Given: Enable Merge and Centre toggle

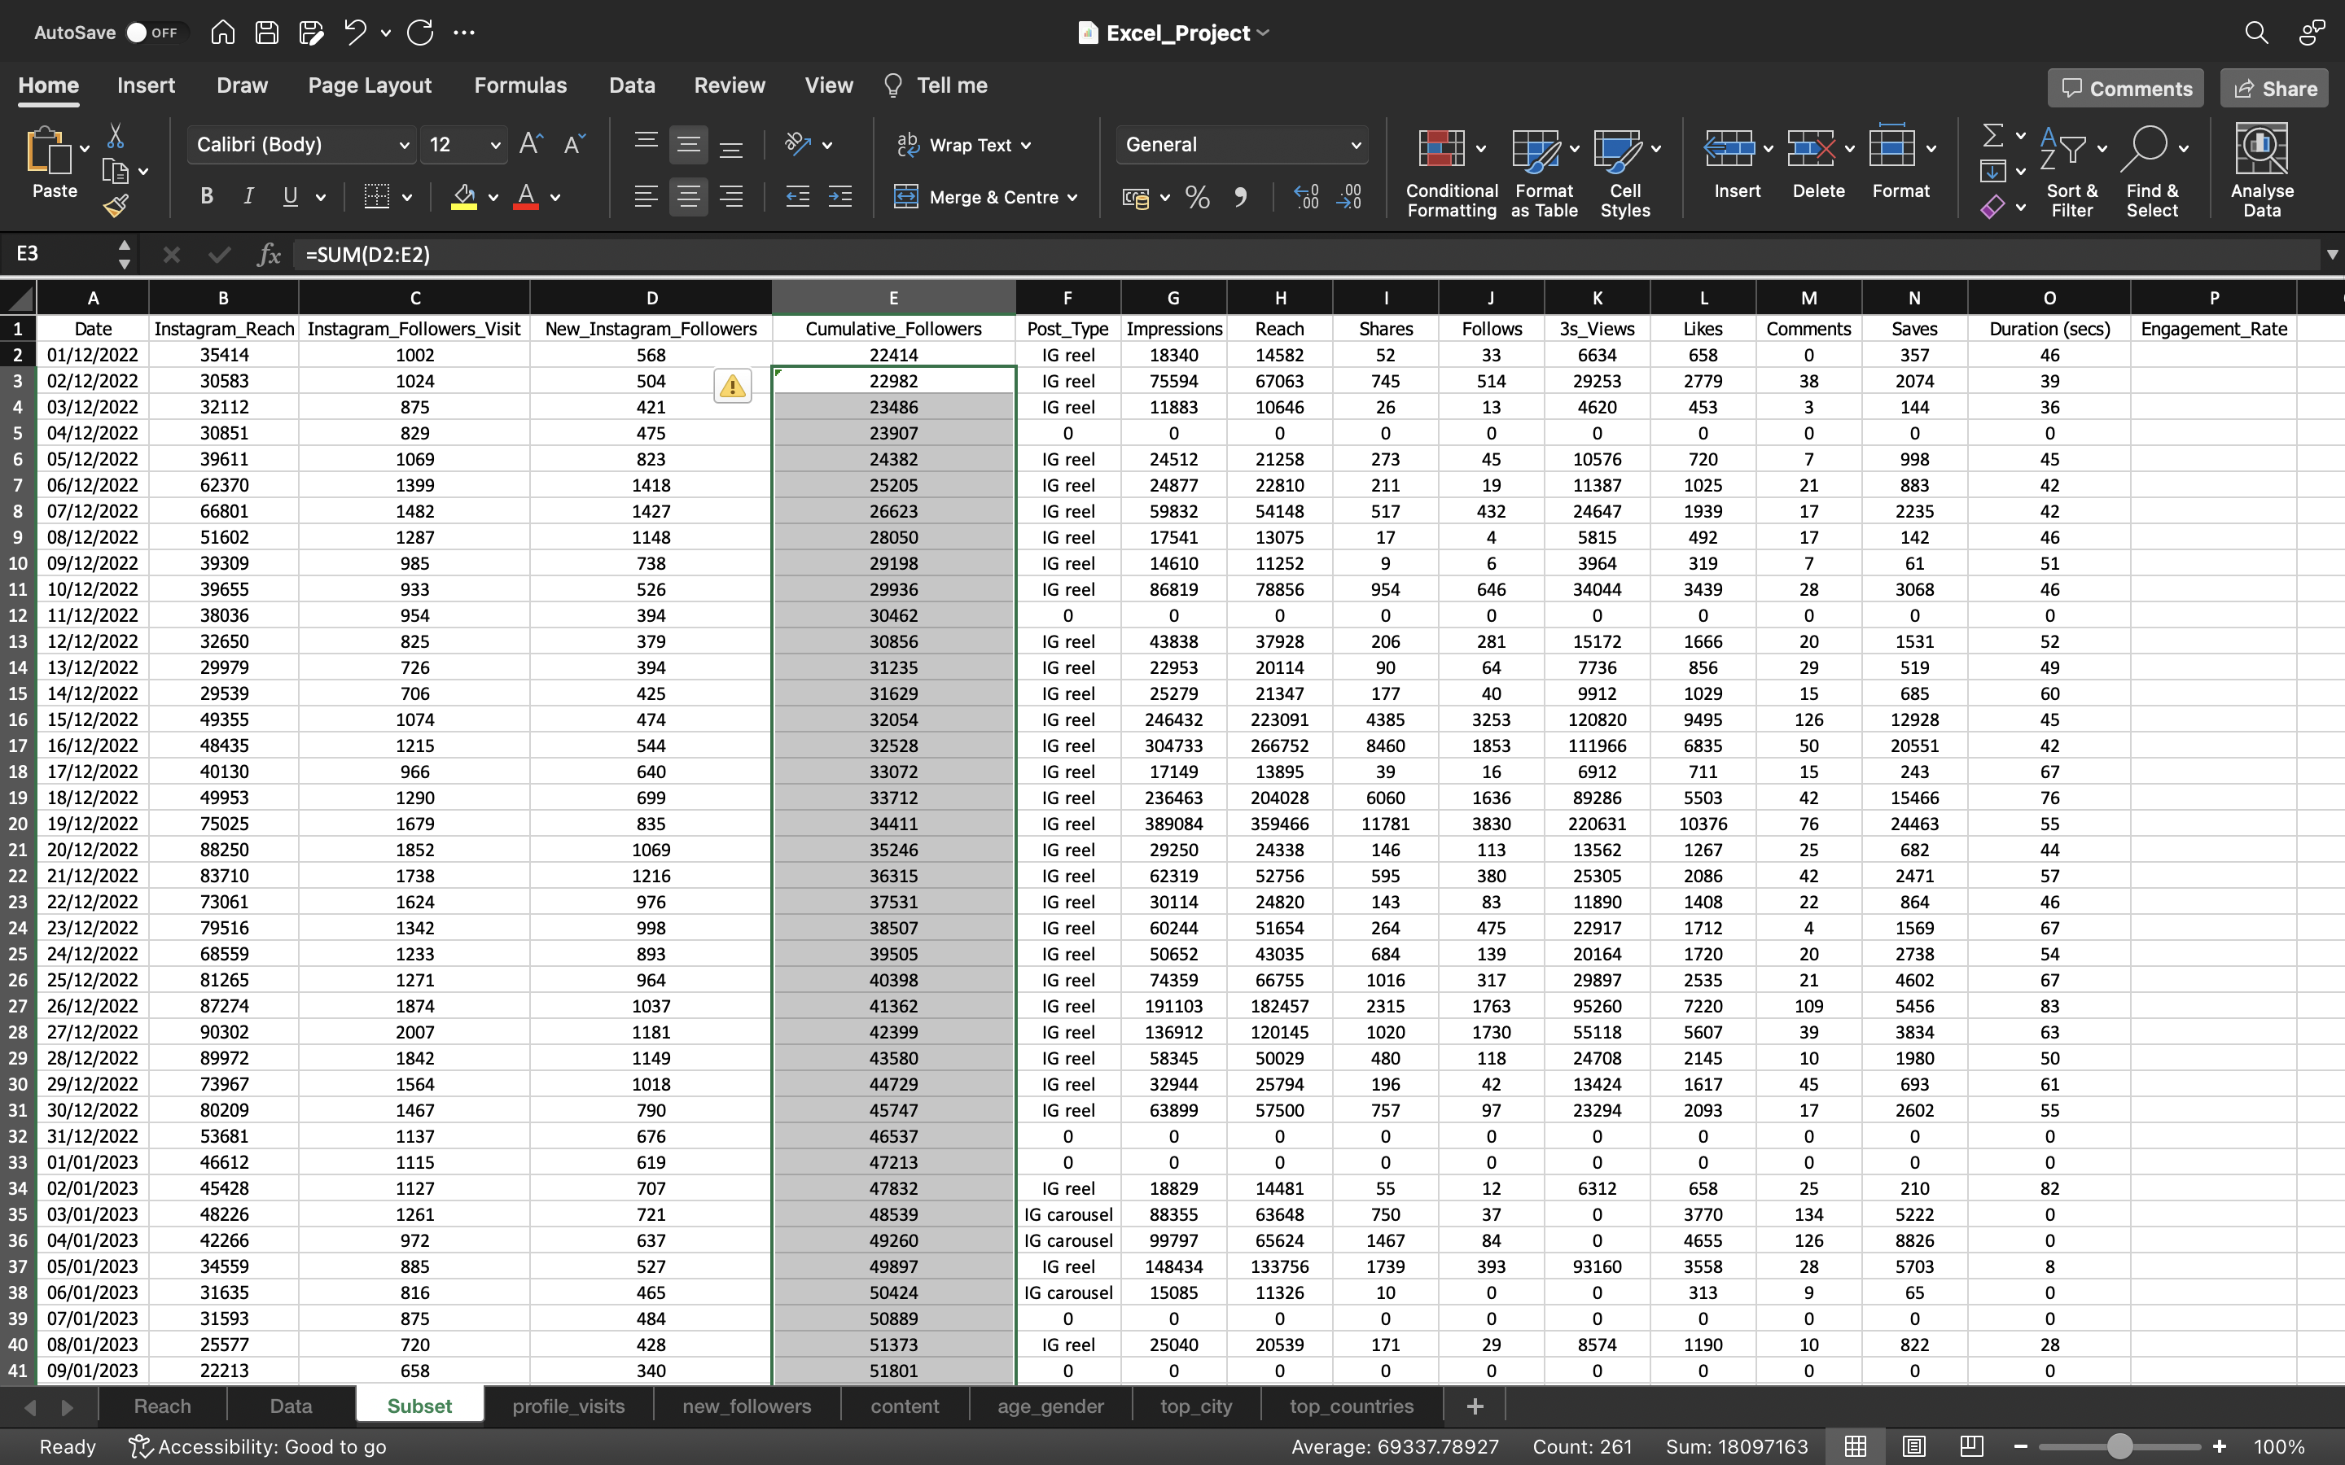Looking at the screenshot, I should click(984, 198).
